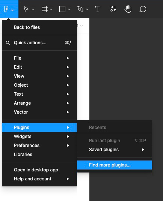Open the Pen tool dropdown chevron
Screen dimensions: 163x201
87,9
